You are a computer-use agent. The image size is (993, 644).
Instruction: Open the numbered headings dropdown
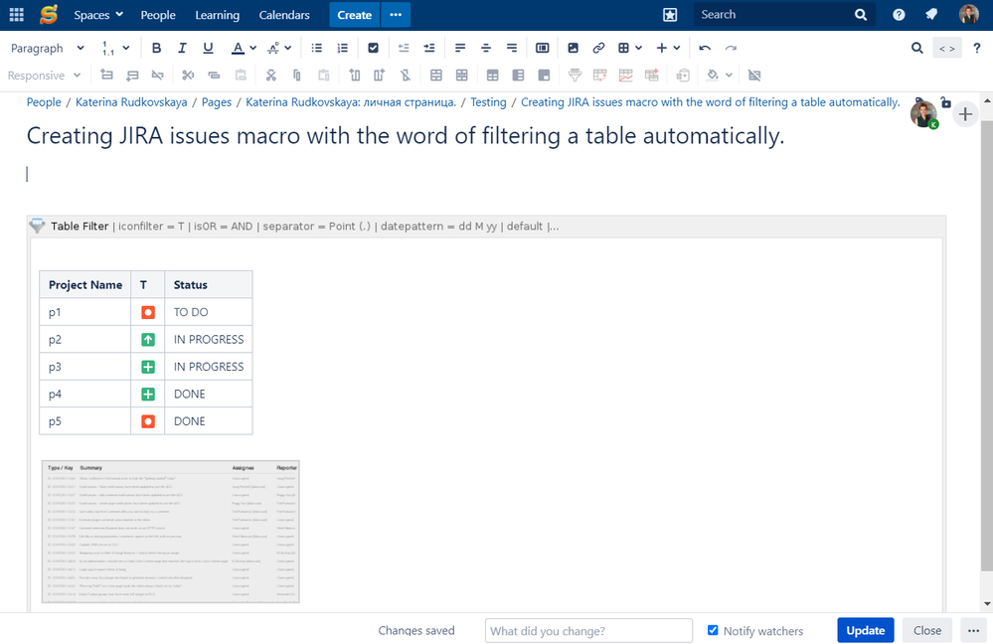point(116,48)
